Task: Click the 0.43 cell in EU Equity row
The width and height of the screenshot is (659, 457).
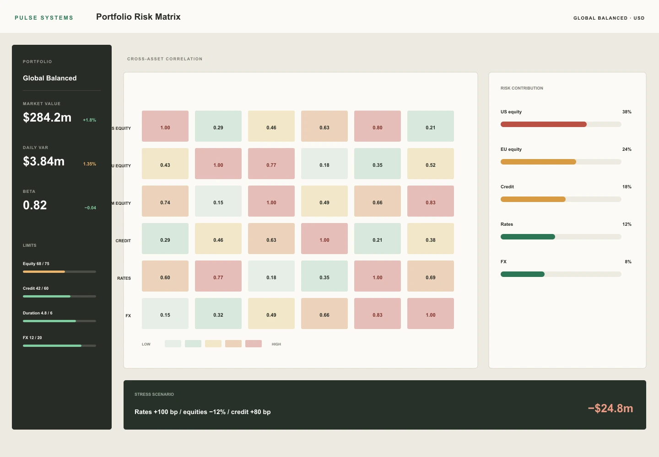Action: 165,164
